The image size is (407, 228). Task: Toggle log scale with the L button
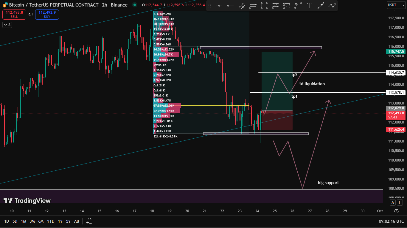tap(400, 202)
